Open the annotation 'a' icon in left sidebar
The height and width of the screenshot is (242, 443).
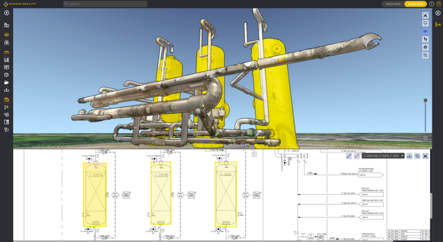pyautogui.click(x=6, y=43)
